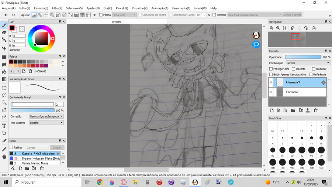
Task: Select the Eyedropper tool
Action: click(4, 149)
